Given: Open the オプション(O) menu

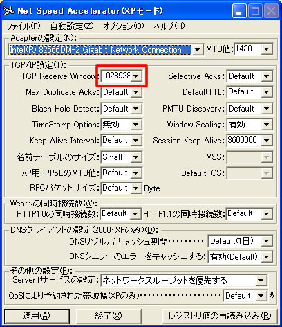Looking at the screenshot, I should point(124,26).
